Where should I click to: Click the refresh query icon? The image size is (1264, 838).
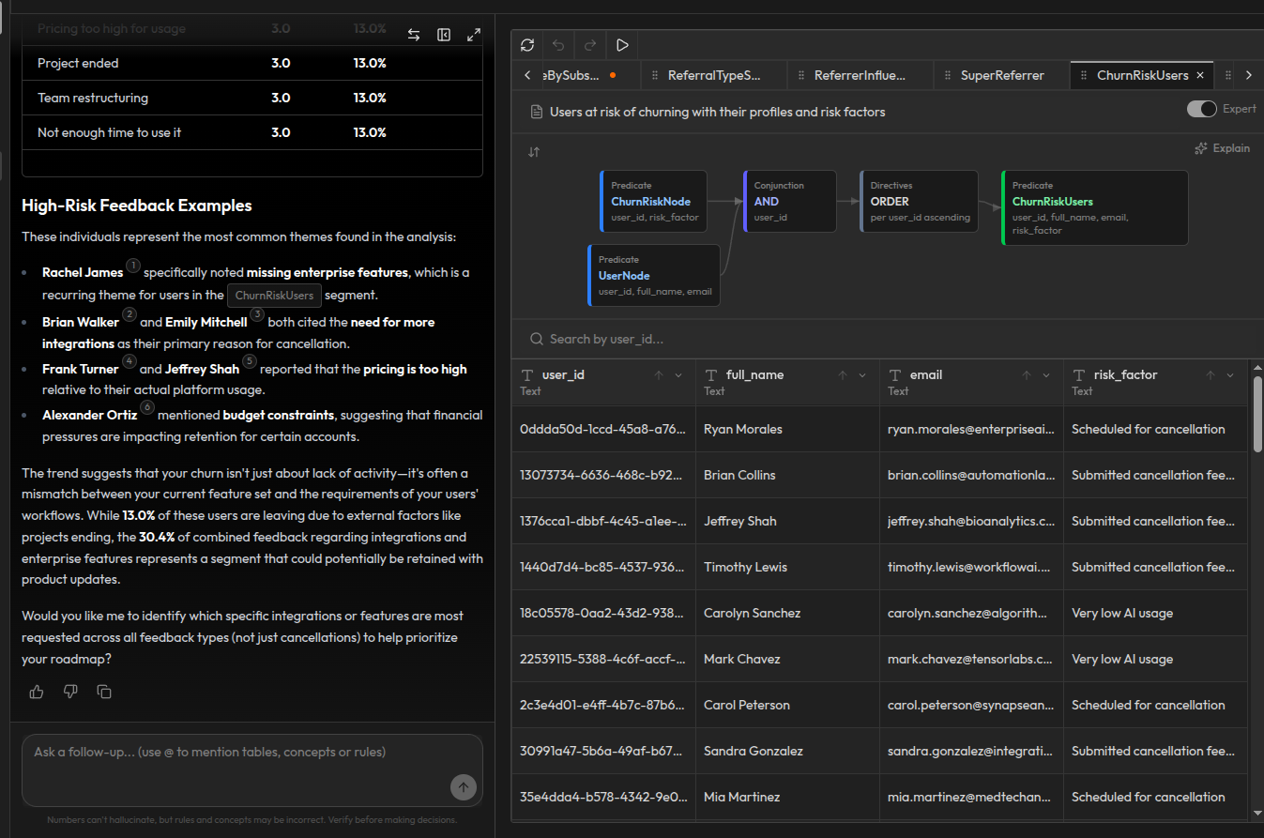point(526,44)
